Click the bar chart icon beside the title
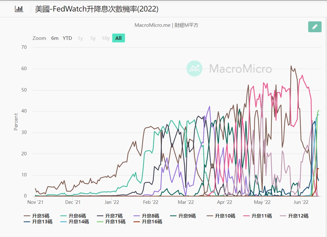The height and width of the screenshot is (237, 327). [x=19, y=9]
